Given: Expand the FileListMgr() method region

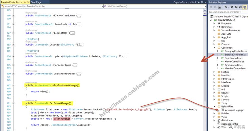Looking at the screenshot, I should pos(13,33).
